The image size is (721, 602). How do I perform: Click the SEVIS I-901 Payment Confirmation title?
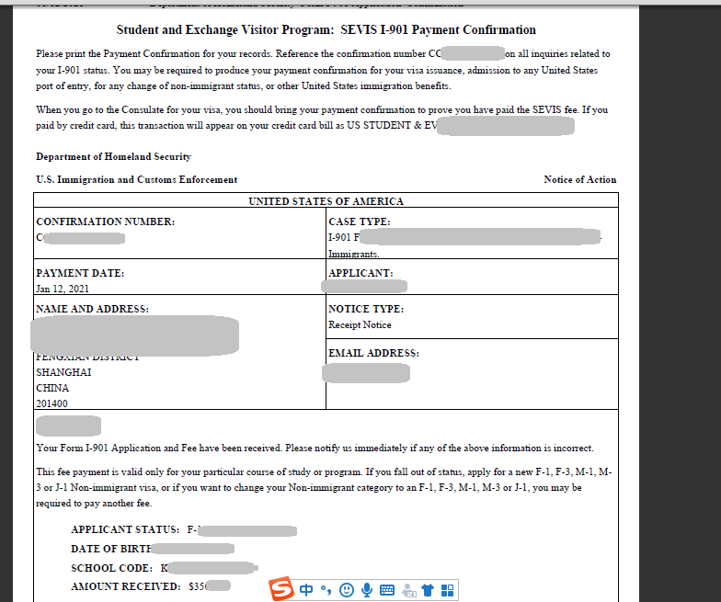click(326, 29)
